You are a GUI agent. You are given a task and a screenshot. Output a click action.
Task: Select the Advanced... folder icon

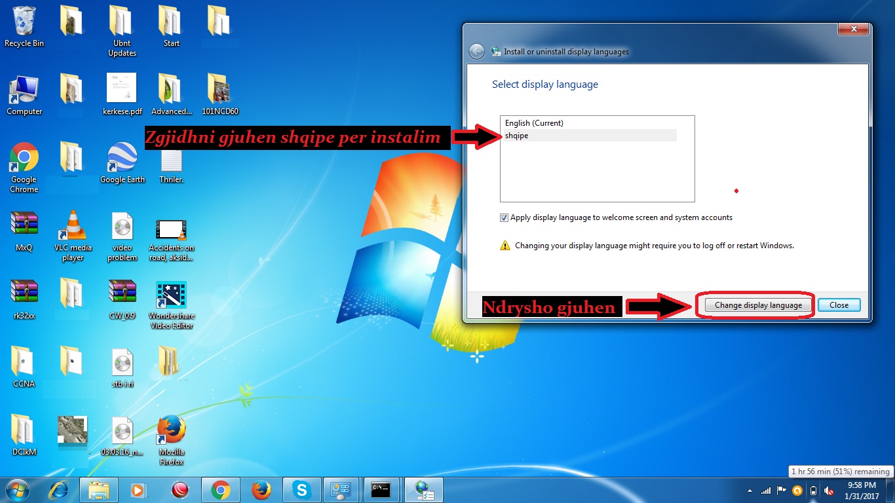(172, 95)
